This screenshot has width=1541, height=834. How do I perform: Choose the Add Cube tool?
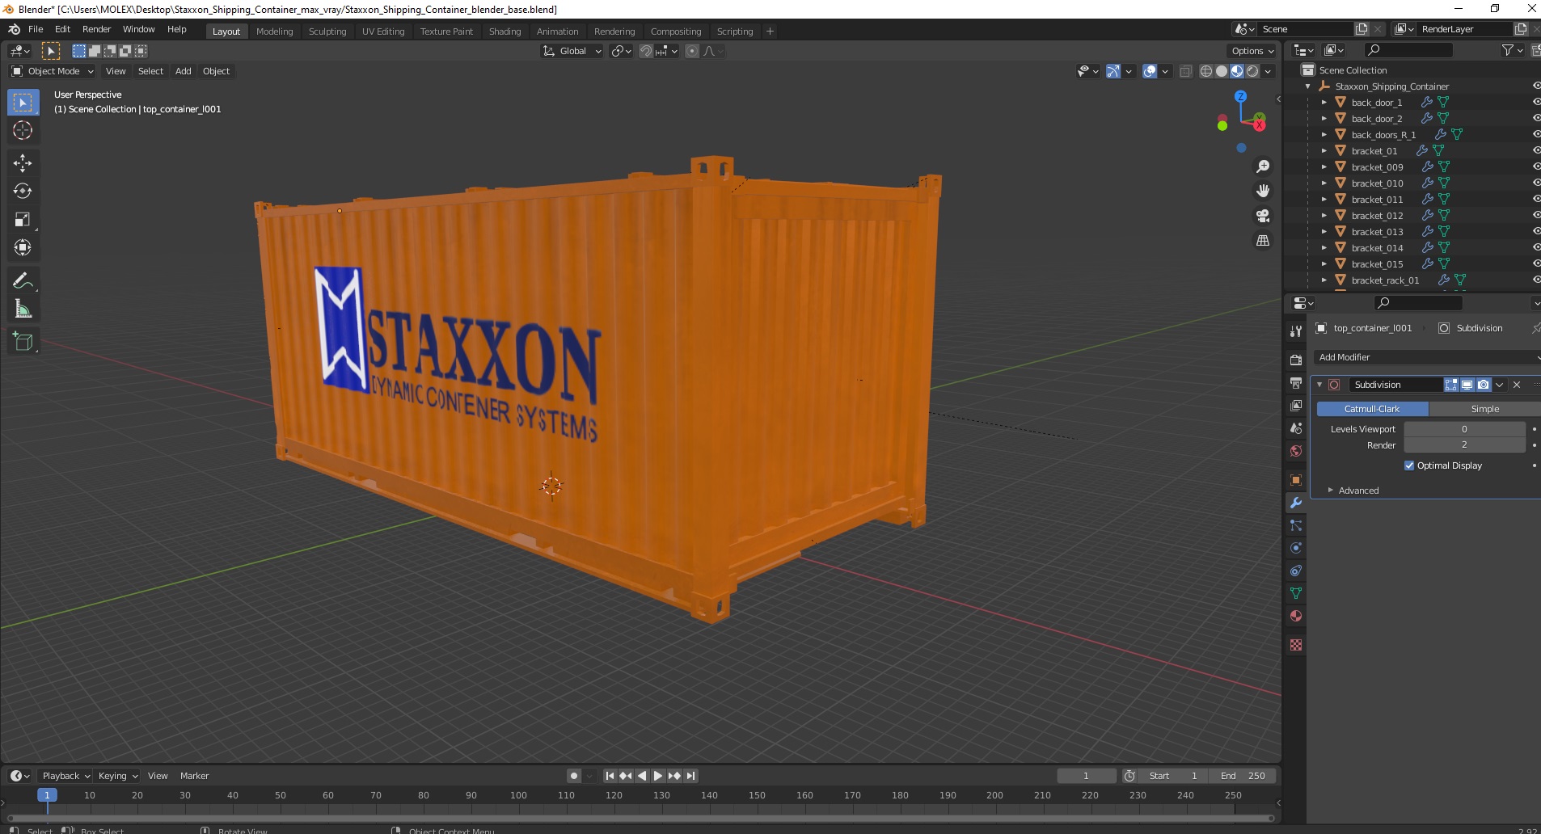[x=23, y=342]
